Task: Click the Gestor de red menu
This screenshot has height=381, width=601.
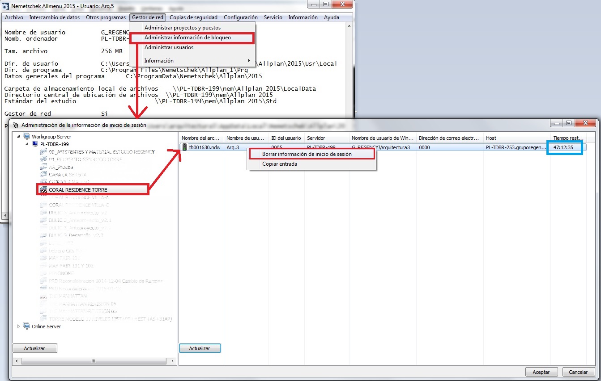Action: coord(148,17)
